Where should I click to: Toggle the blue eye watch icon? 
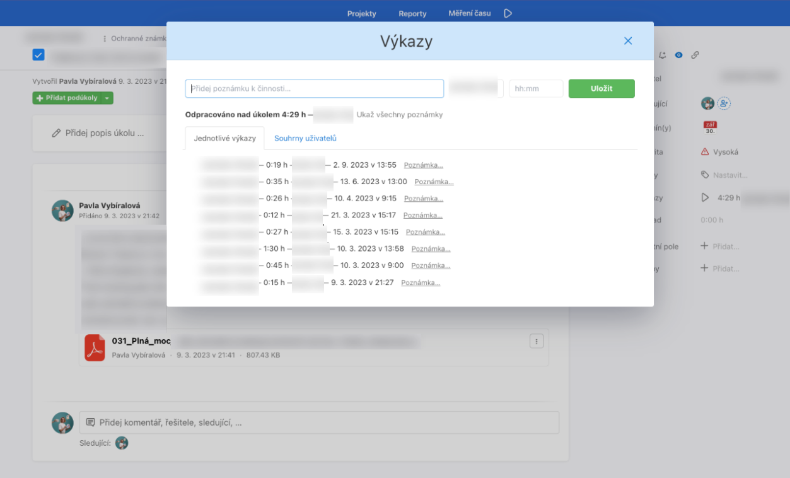[678, 55]
